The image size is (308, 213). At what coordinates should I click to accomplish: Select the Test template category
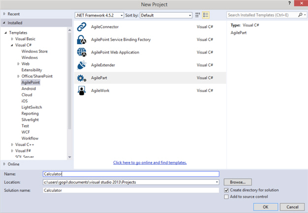[x=25, y=126]
